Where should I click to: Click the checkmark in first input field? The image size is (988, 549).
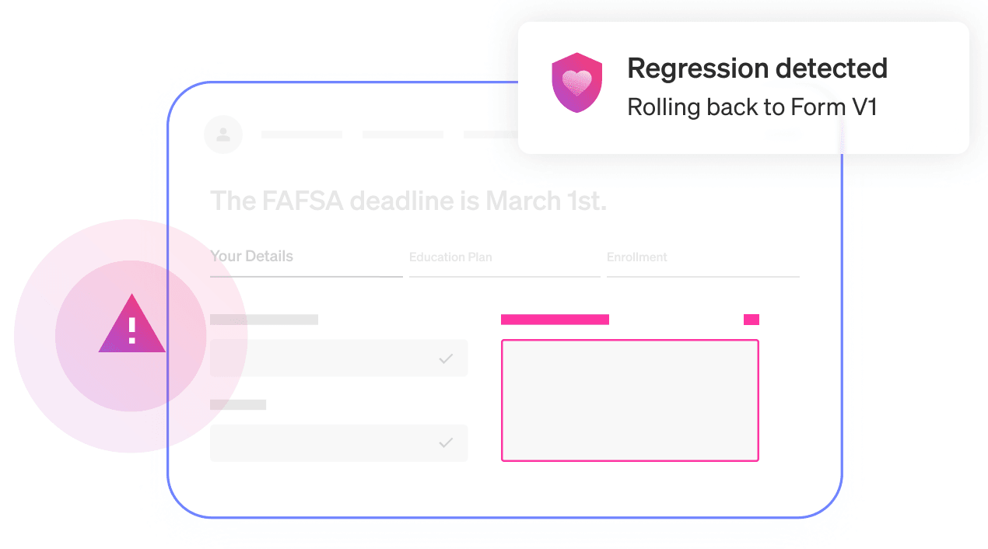coord(446,358)
